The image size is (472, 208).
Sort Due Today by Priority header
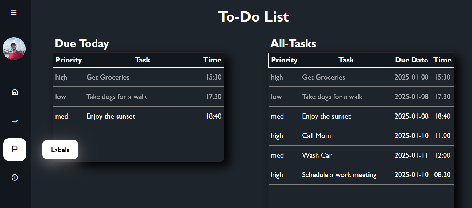[x=69, y=60]
